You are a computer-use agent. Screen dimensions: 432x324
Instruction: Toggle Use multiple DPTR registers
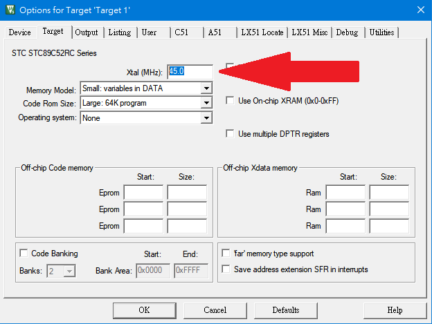pos(231,134)
